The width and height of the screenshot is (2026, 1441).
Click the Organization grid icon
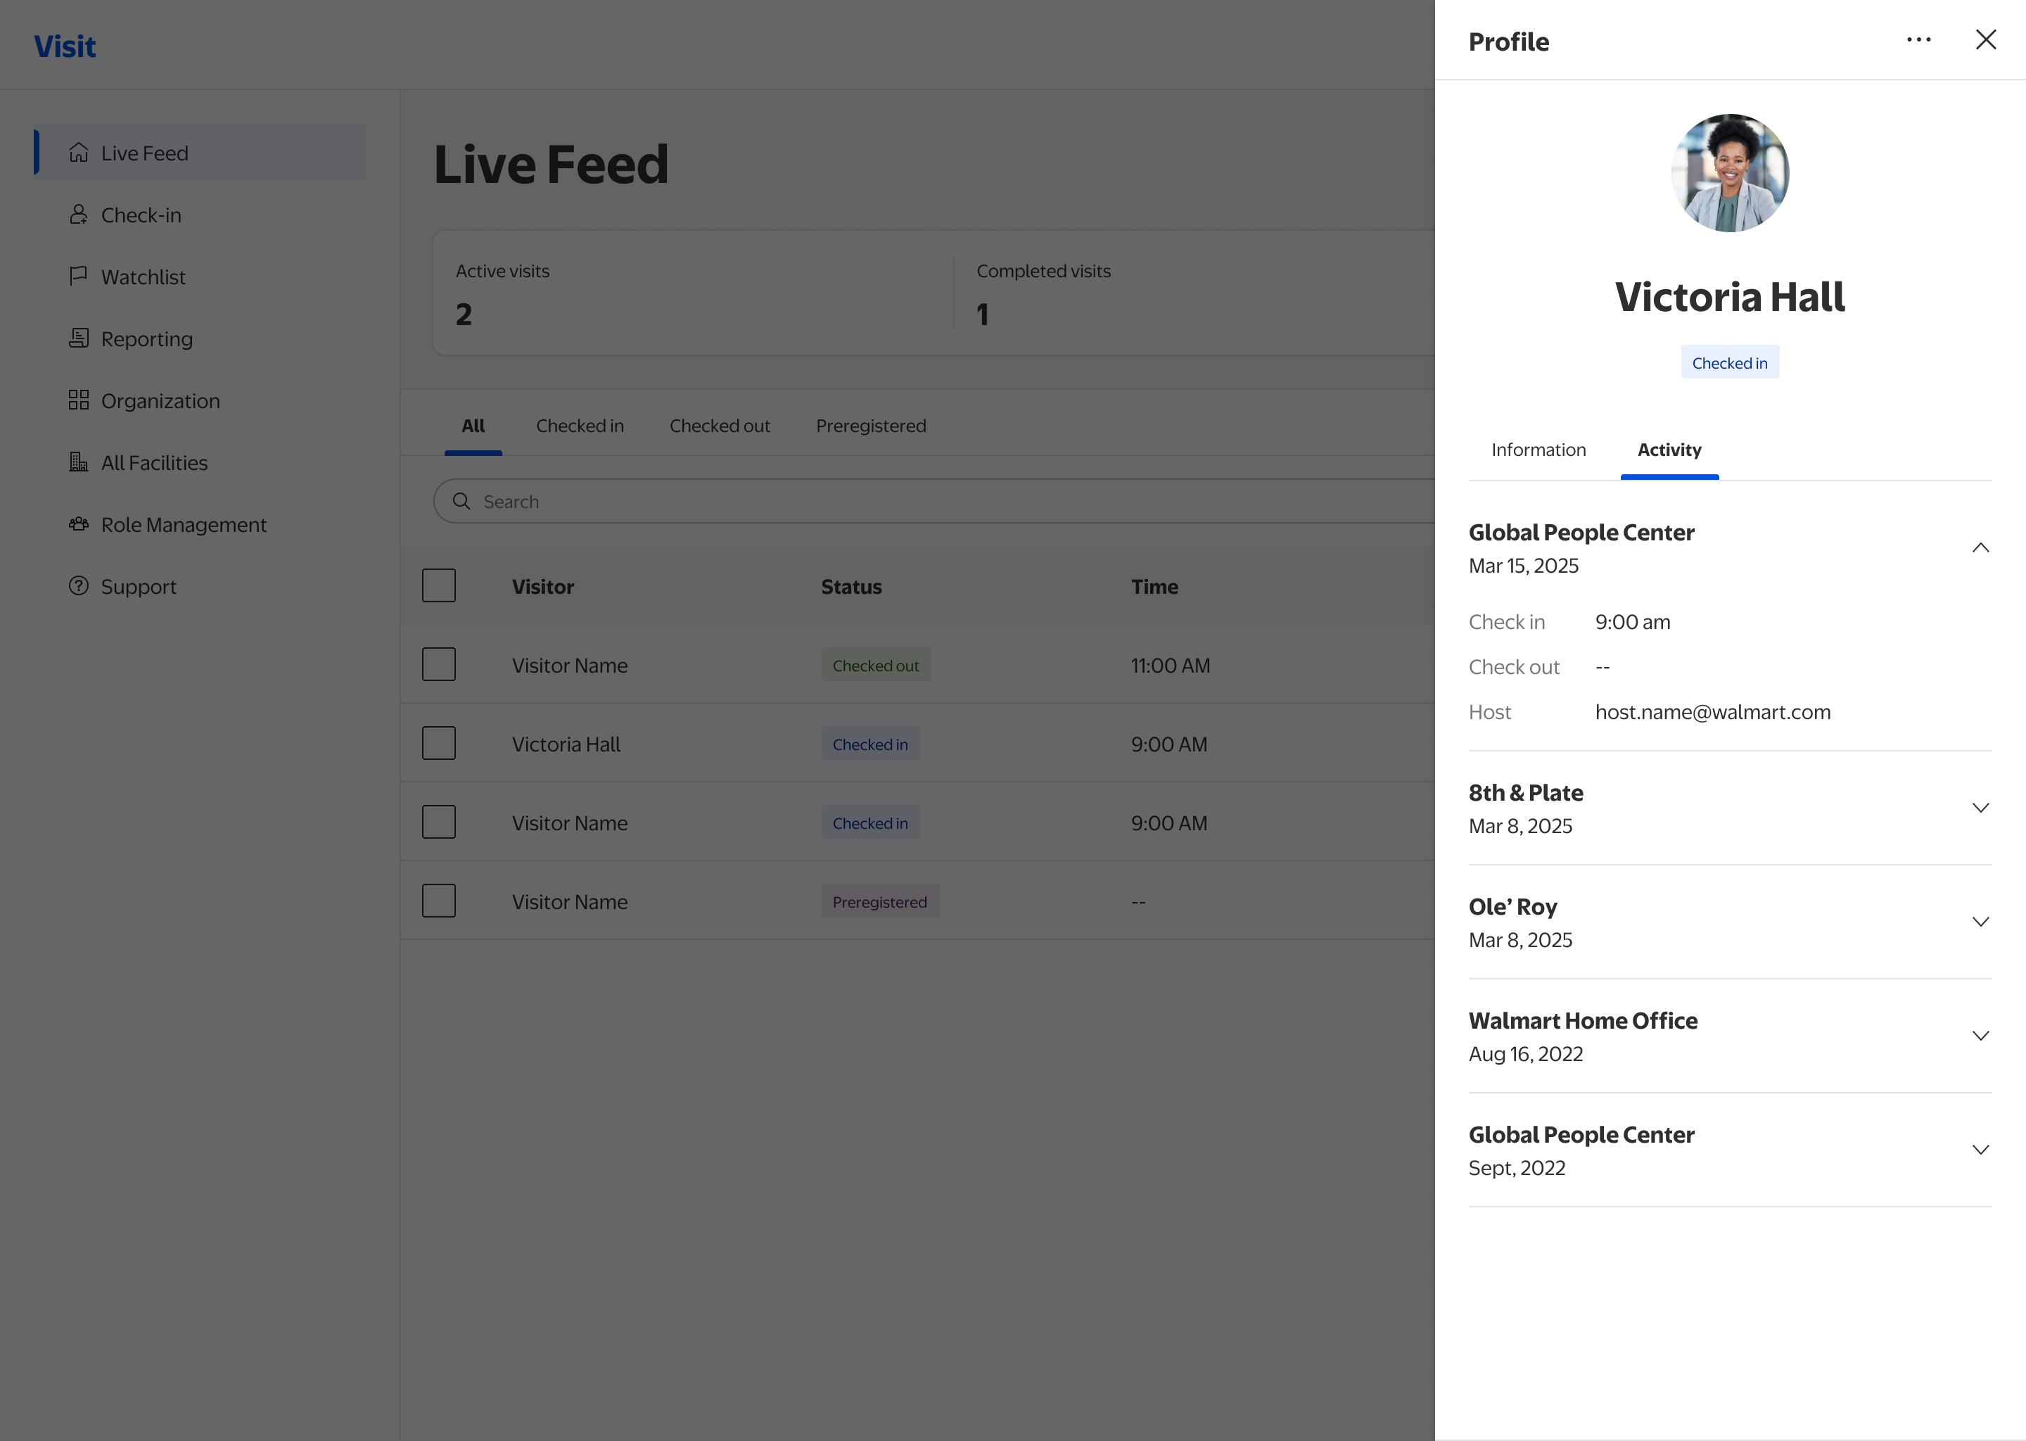coord(79,400)
